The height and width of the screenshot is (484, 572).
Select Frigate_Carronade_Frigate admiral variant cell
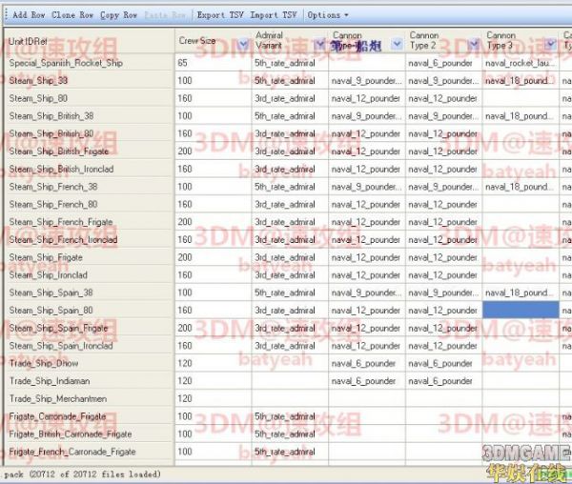coord(289,417)
